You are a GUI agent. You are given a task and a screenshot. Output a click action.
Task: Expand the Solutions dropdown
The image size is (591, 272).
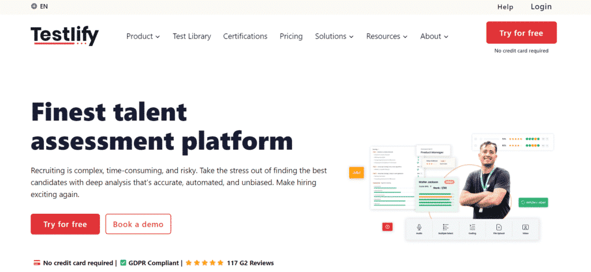click(334, 36)
